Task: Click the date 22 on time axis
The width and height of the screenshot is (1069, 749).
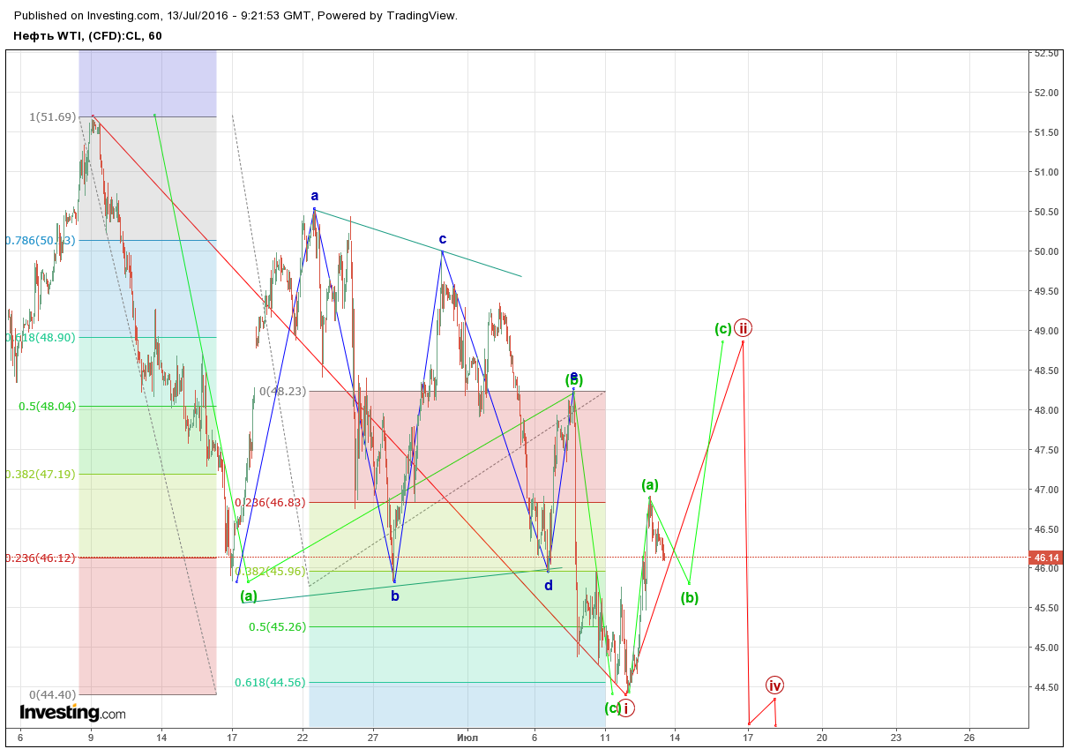Action: click(303, 737)
